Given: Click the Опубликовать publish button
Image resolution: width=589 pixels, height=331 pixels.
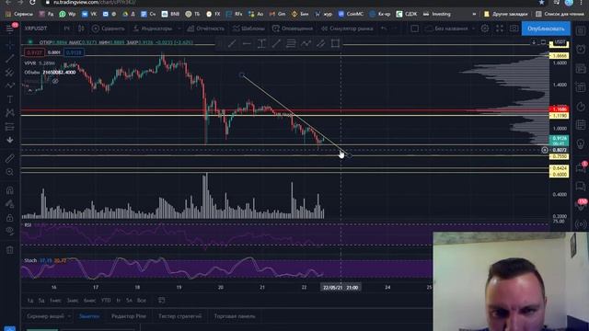Looking at the screenshot, I should point(546,29).
